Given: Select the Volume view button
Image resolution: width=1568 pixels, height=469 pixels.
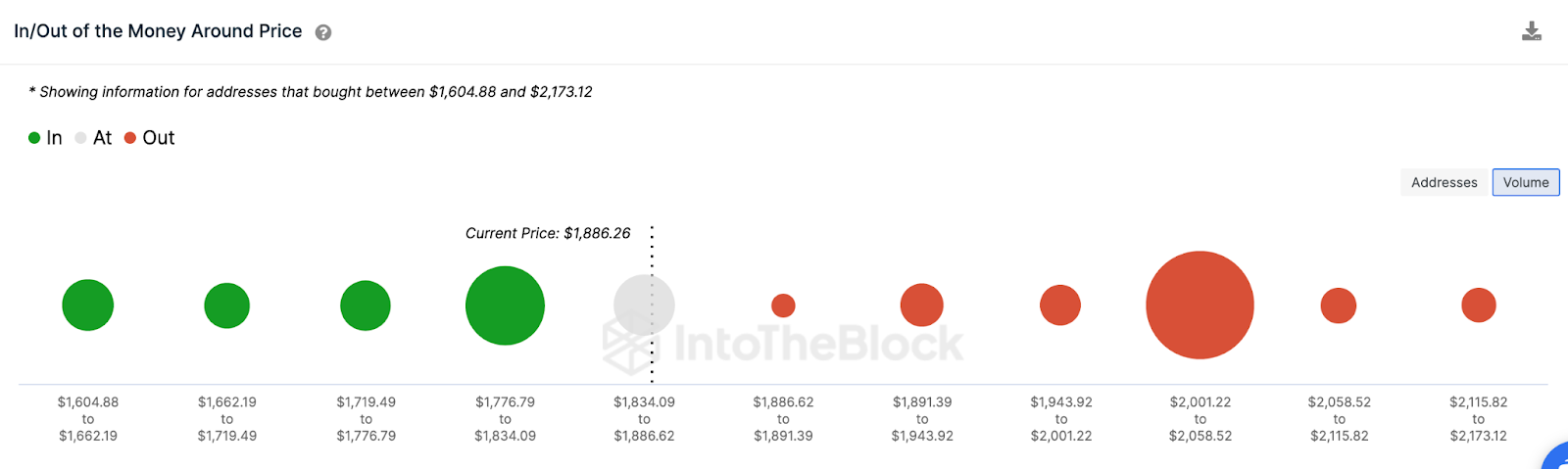Looking at the screenshot, I should tap(1525, 182).
